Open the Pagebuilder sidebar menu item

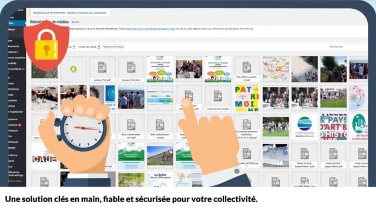point(16,112)
